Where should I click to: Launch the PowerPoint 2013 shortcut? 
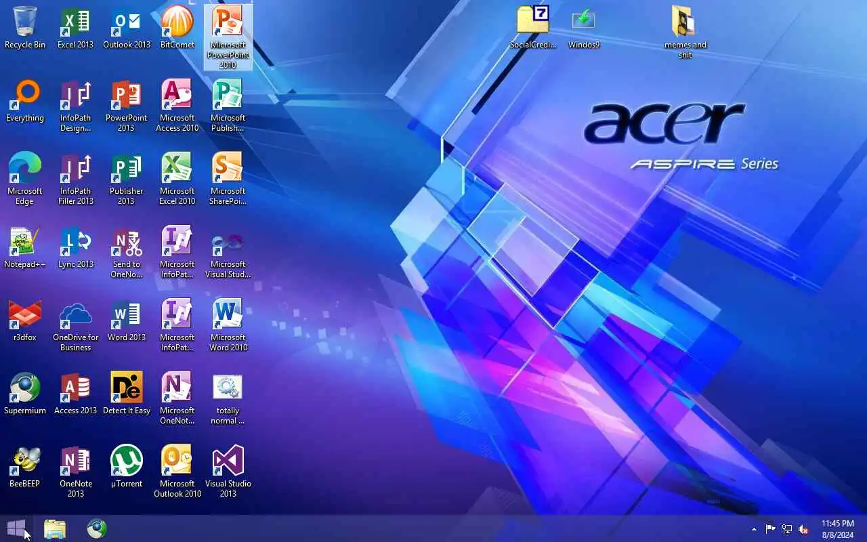coord(127,106)
